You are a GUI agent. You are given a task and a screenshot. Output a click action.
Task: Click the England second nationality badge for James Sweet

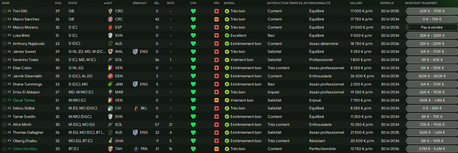(135, 52)
